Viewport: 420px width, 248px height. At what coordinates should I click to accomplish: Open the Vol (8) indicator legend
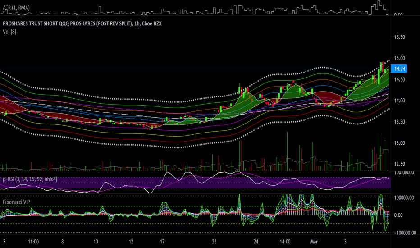pos(9,32)
